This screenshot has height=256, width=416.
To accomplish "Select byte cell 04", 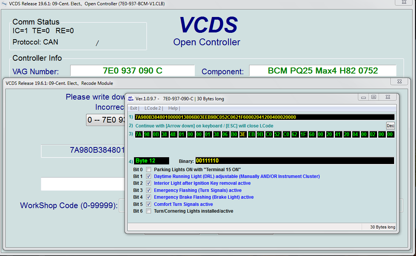I will pos(355,134).
